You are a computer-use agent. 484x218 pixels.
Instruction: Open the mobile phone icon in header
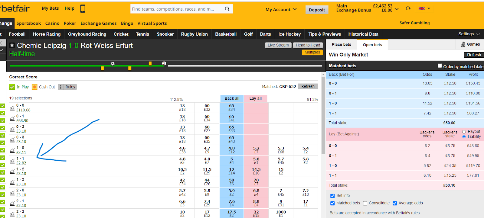coord(83,8)
